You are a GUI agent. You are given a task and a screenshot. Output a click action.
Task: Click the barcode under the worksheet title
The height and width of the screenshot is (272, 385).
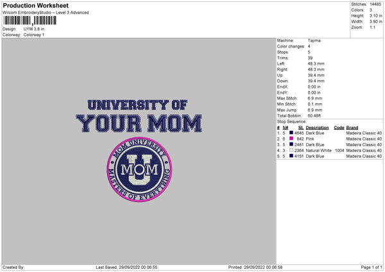click(30, 21)
